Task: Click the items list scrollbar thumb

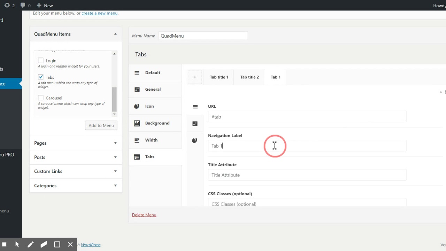Action: point(114,99)
